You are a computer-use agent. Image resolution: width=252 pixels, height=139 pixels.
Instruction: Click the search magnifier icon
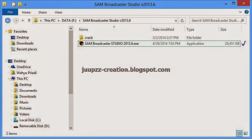tap(242, 21)
